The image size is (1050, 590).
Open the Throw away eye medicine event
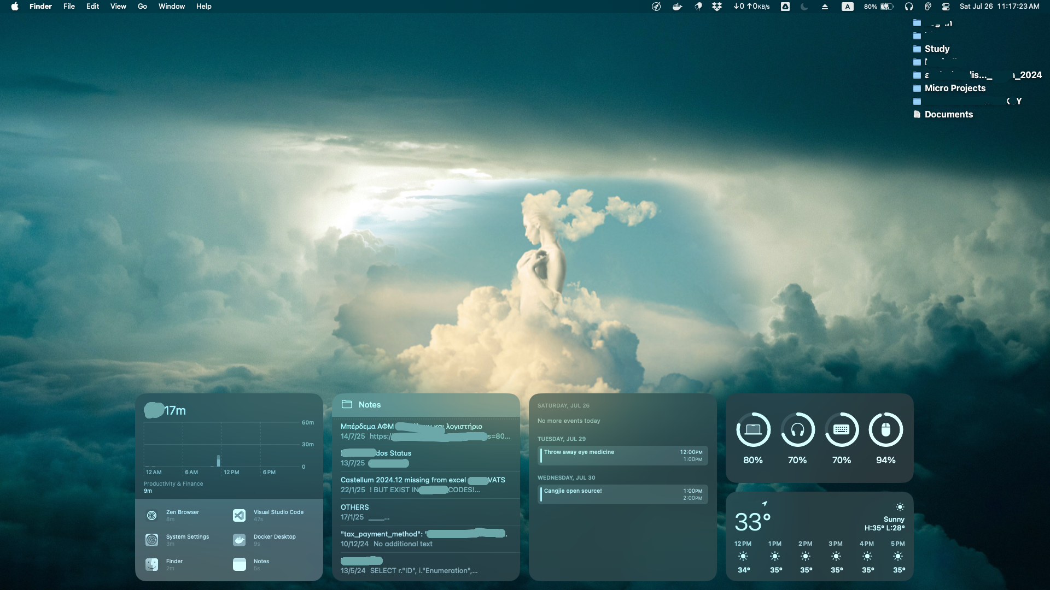623,456
